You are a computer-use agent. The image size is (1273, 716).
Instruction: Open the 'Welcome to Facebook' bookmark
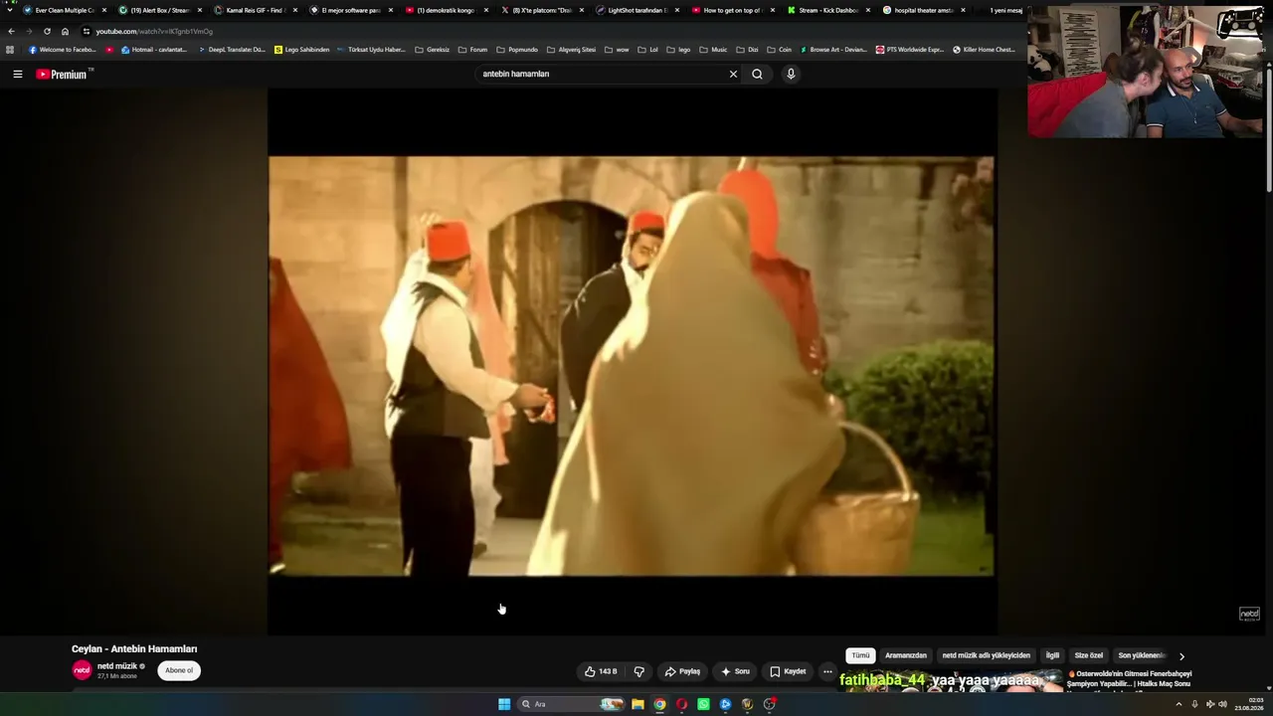(63, 50)
